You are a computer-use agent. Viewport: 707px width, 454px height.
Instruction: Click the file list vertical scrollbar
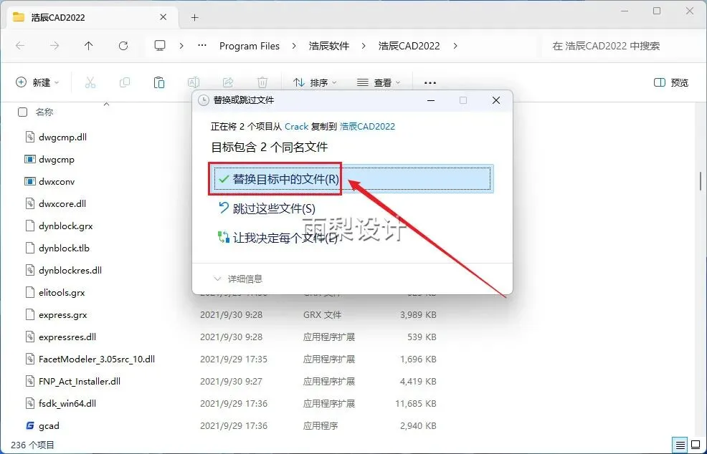[701, 181]
